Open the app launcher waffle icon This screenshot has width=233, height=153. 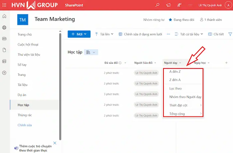point(4,5)
